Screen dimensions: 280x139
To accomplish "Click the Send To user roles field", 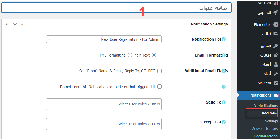I will tap(104, 104).
